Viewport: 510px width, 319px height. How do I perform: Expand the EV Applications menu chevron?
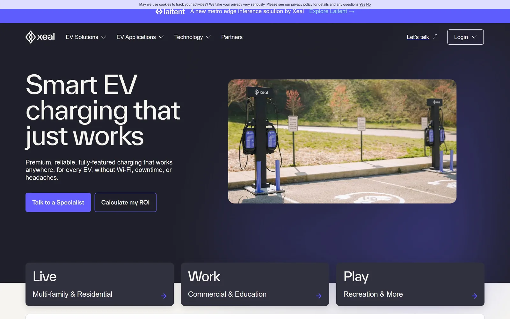click(161, 37)
